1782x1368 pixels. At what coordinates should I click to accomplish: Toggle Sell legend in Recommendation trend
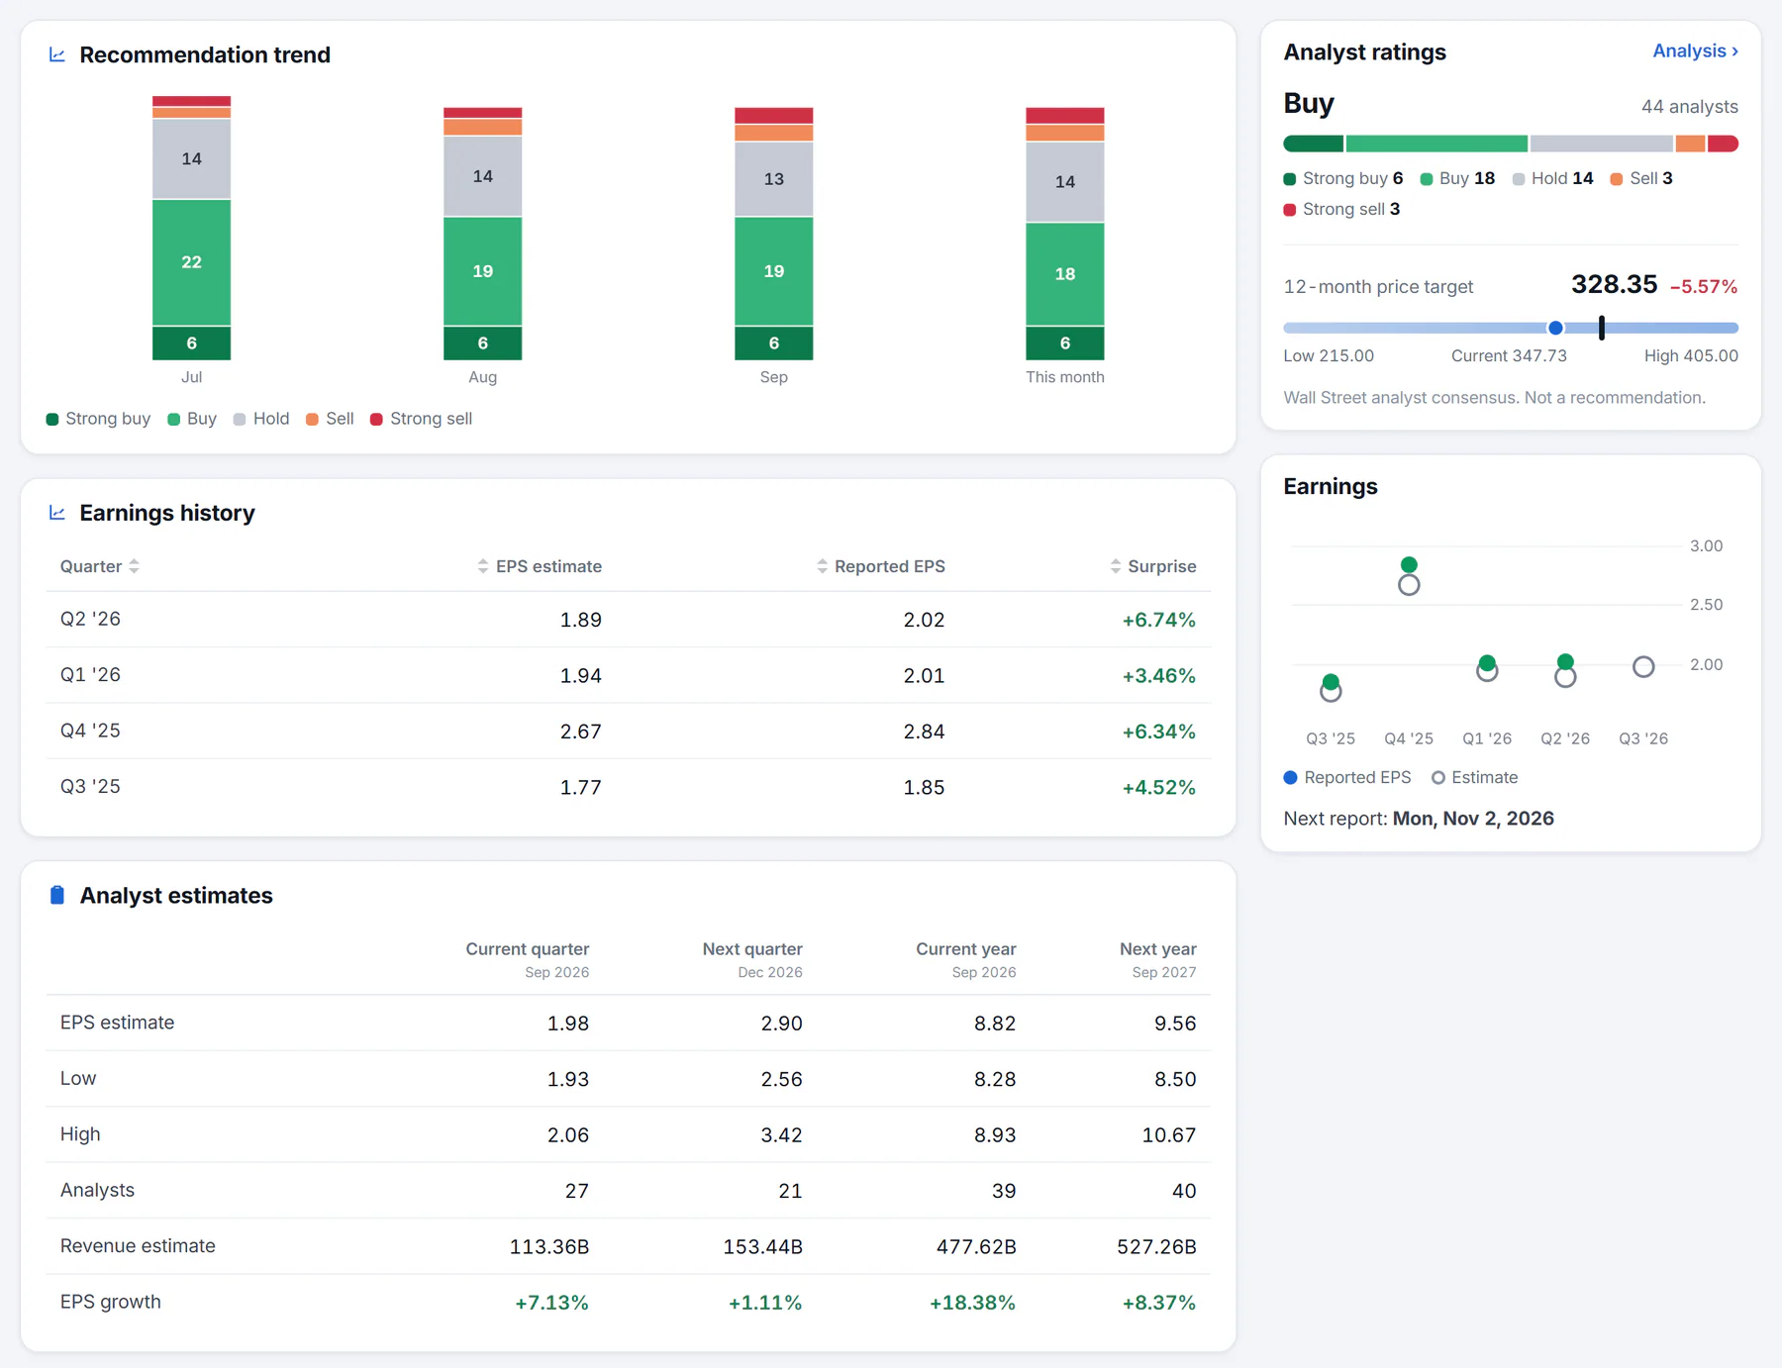tap(330, 419)
